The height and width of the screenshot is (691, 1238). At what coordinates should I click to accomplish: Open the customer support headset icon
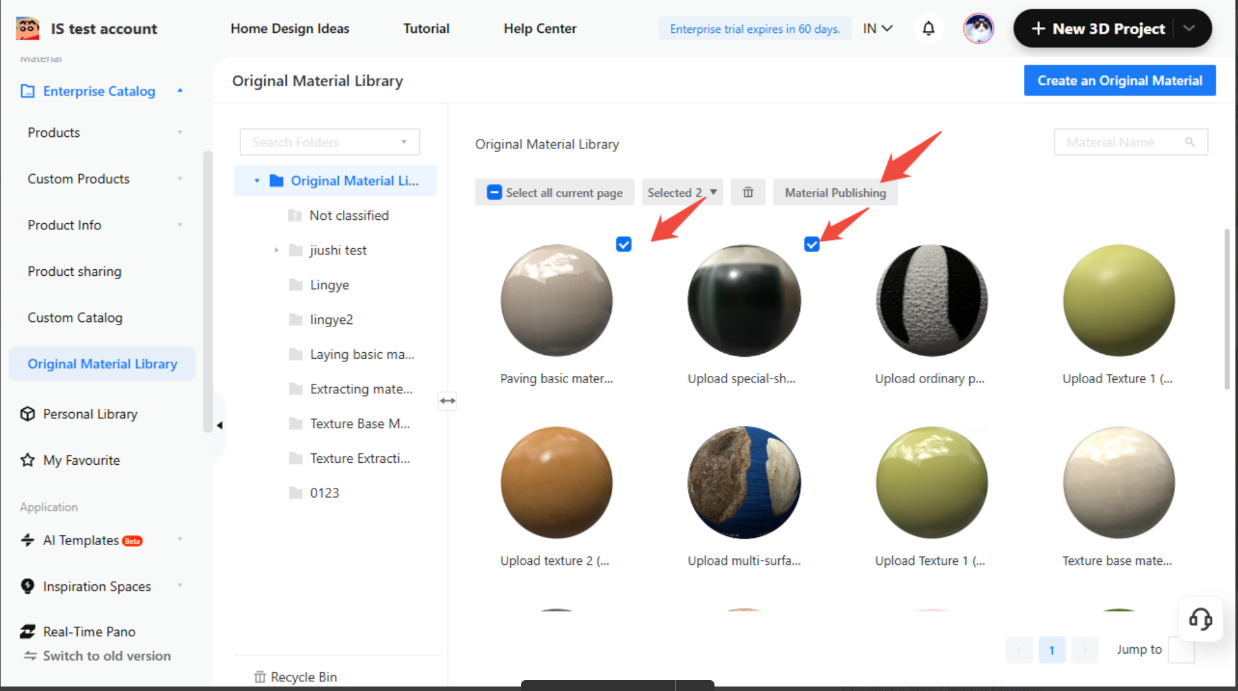1200,619
